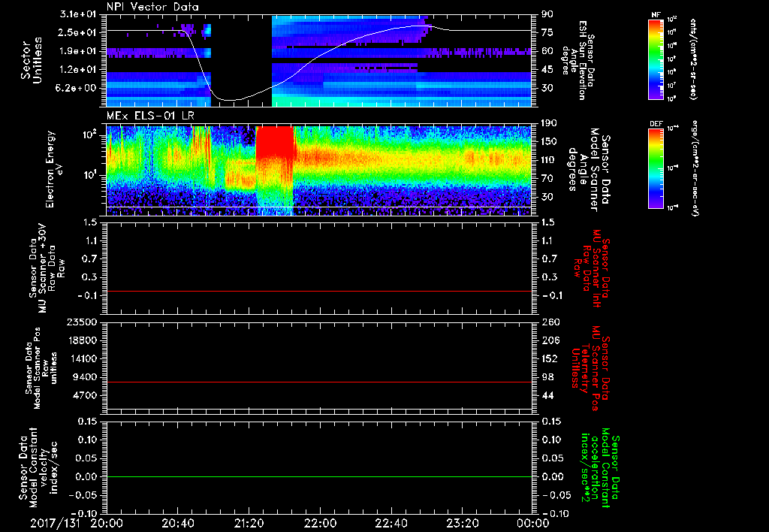Screen dimensions: 769x532
Task: Click the 'MU Scanner +30V Raw Data' axis label
Action: (x=47, y=268)
